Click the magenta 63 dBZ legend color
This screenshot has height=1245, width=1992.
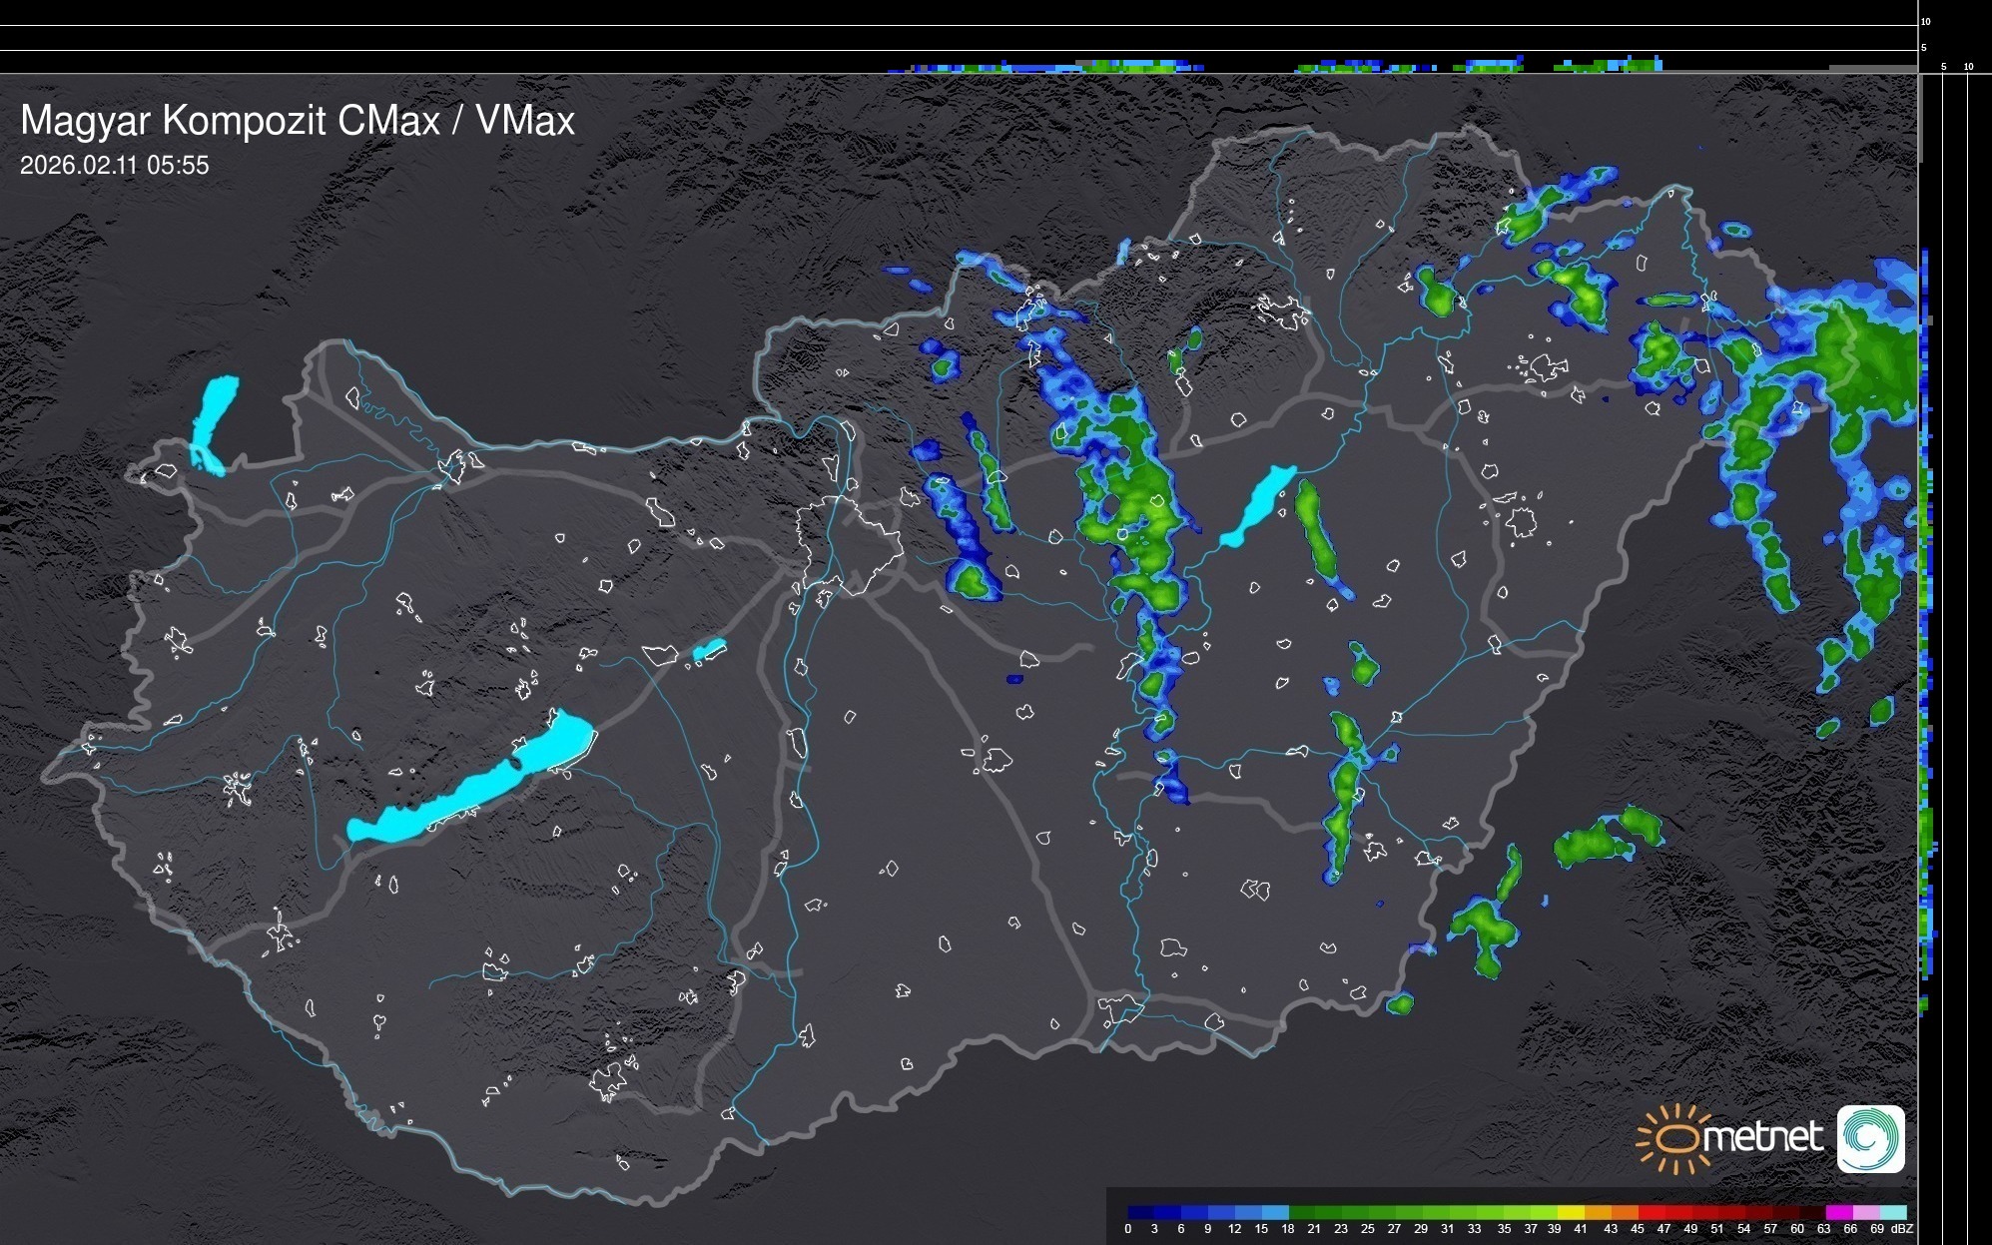point(1837,1213)
